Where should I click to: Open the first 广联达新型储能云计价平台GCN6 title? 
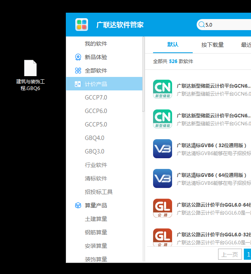(214, 86)
